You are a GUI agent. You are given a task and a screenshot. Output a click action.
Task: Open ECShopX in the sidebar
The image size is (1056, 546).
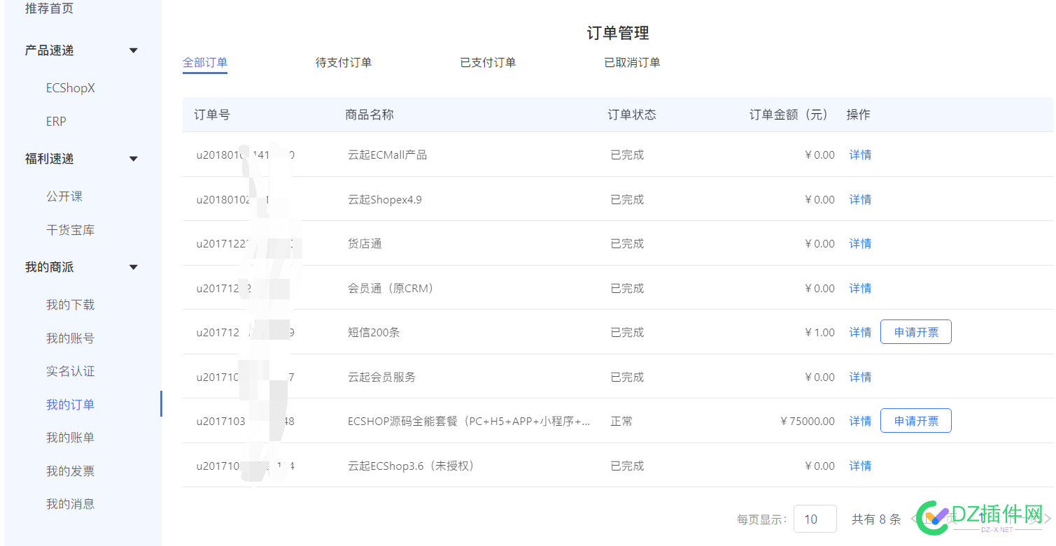[x=70, y=88]
